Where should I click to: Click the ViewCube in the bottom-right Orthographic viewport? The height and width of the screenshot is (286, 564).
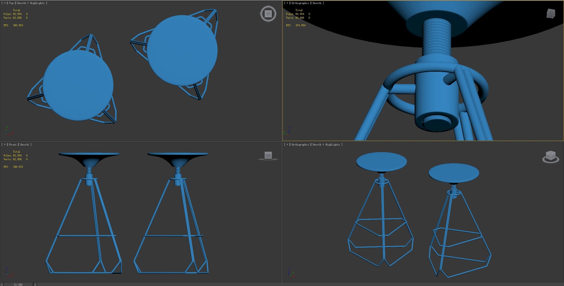tap(550, 157)
